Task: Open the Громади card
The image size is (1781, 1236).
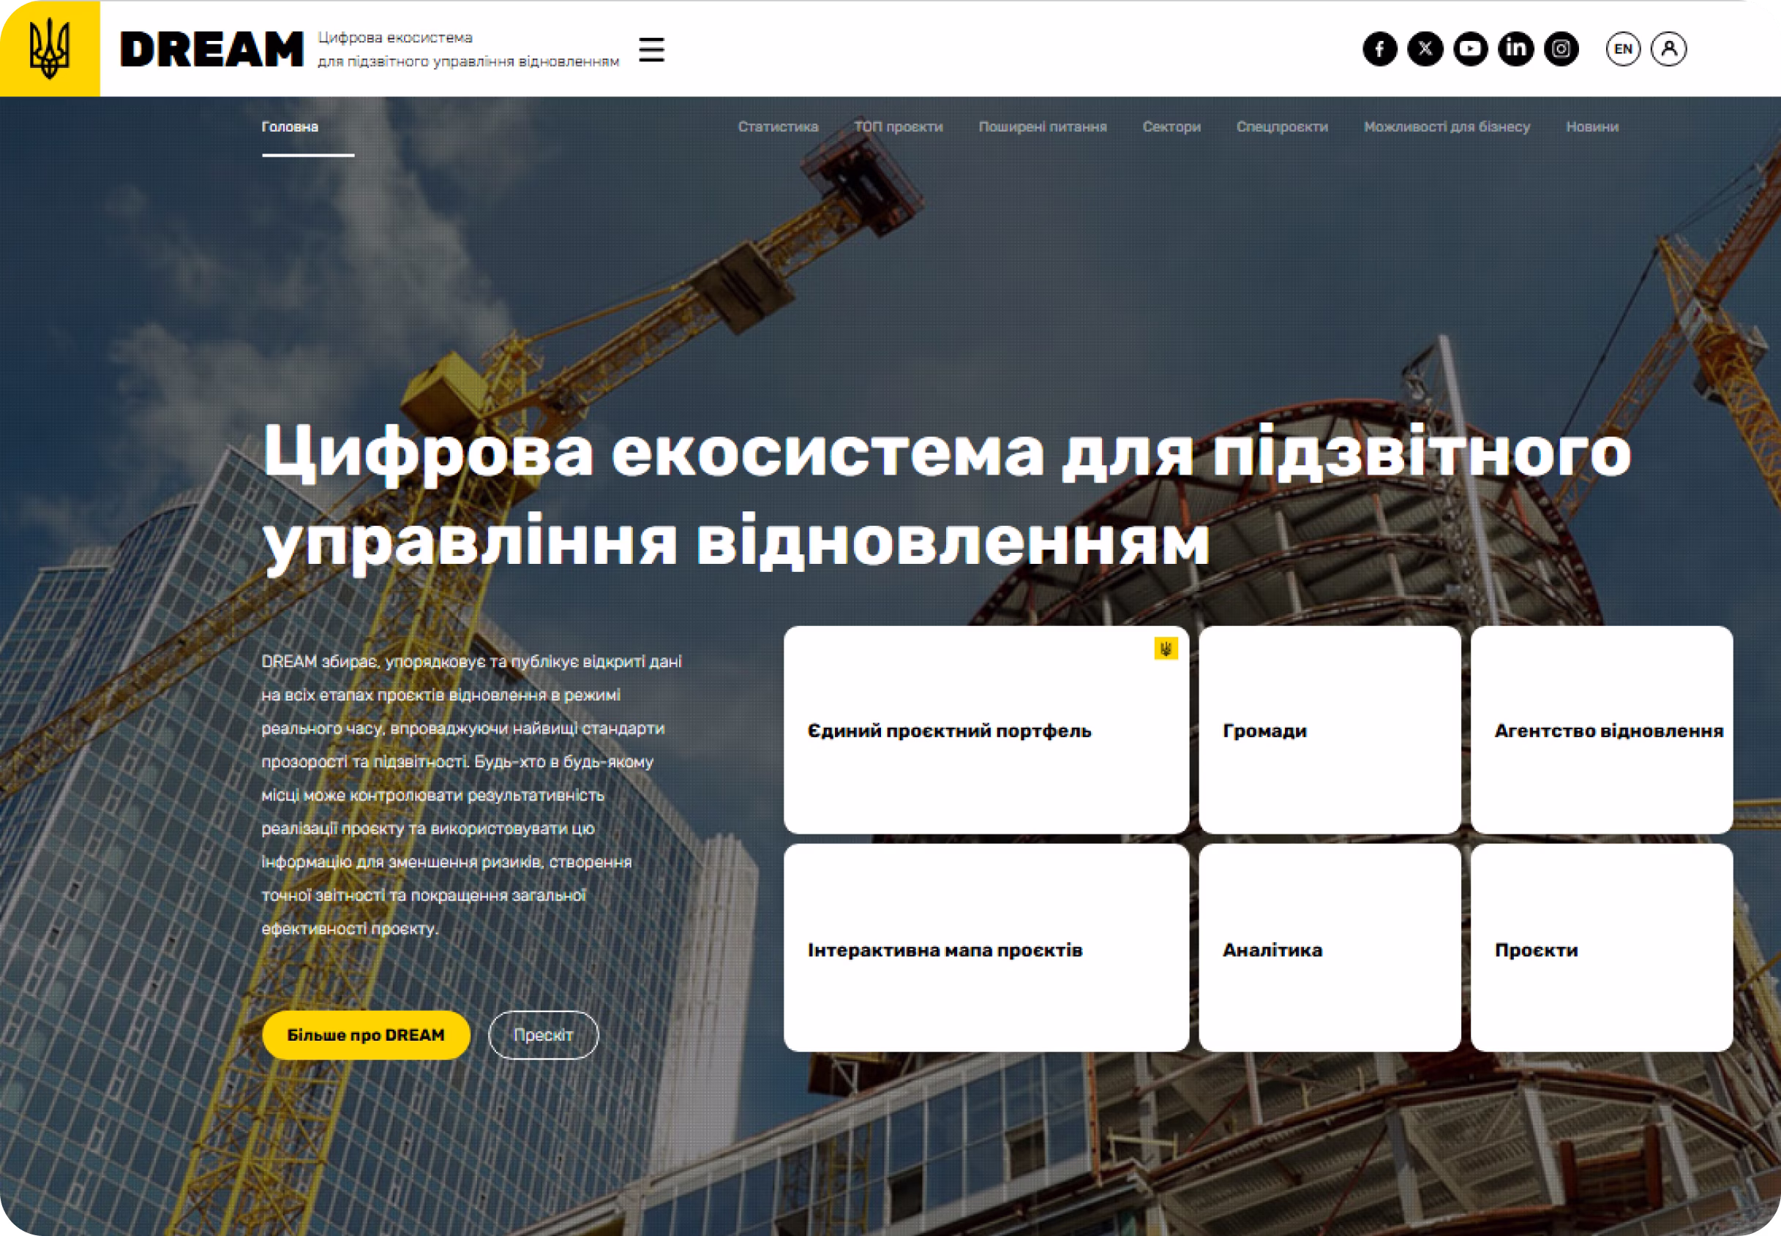Action: pyautogui.click(x=1330, y=729)
